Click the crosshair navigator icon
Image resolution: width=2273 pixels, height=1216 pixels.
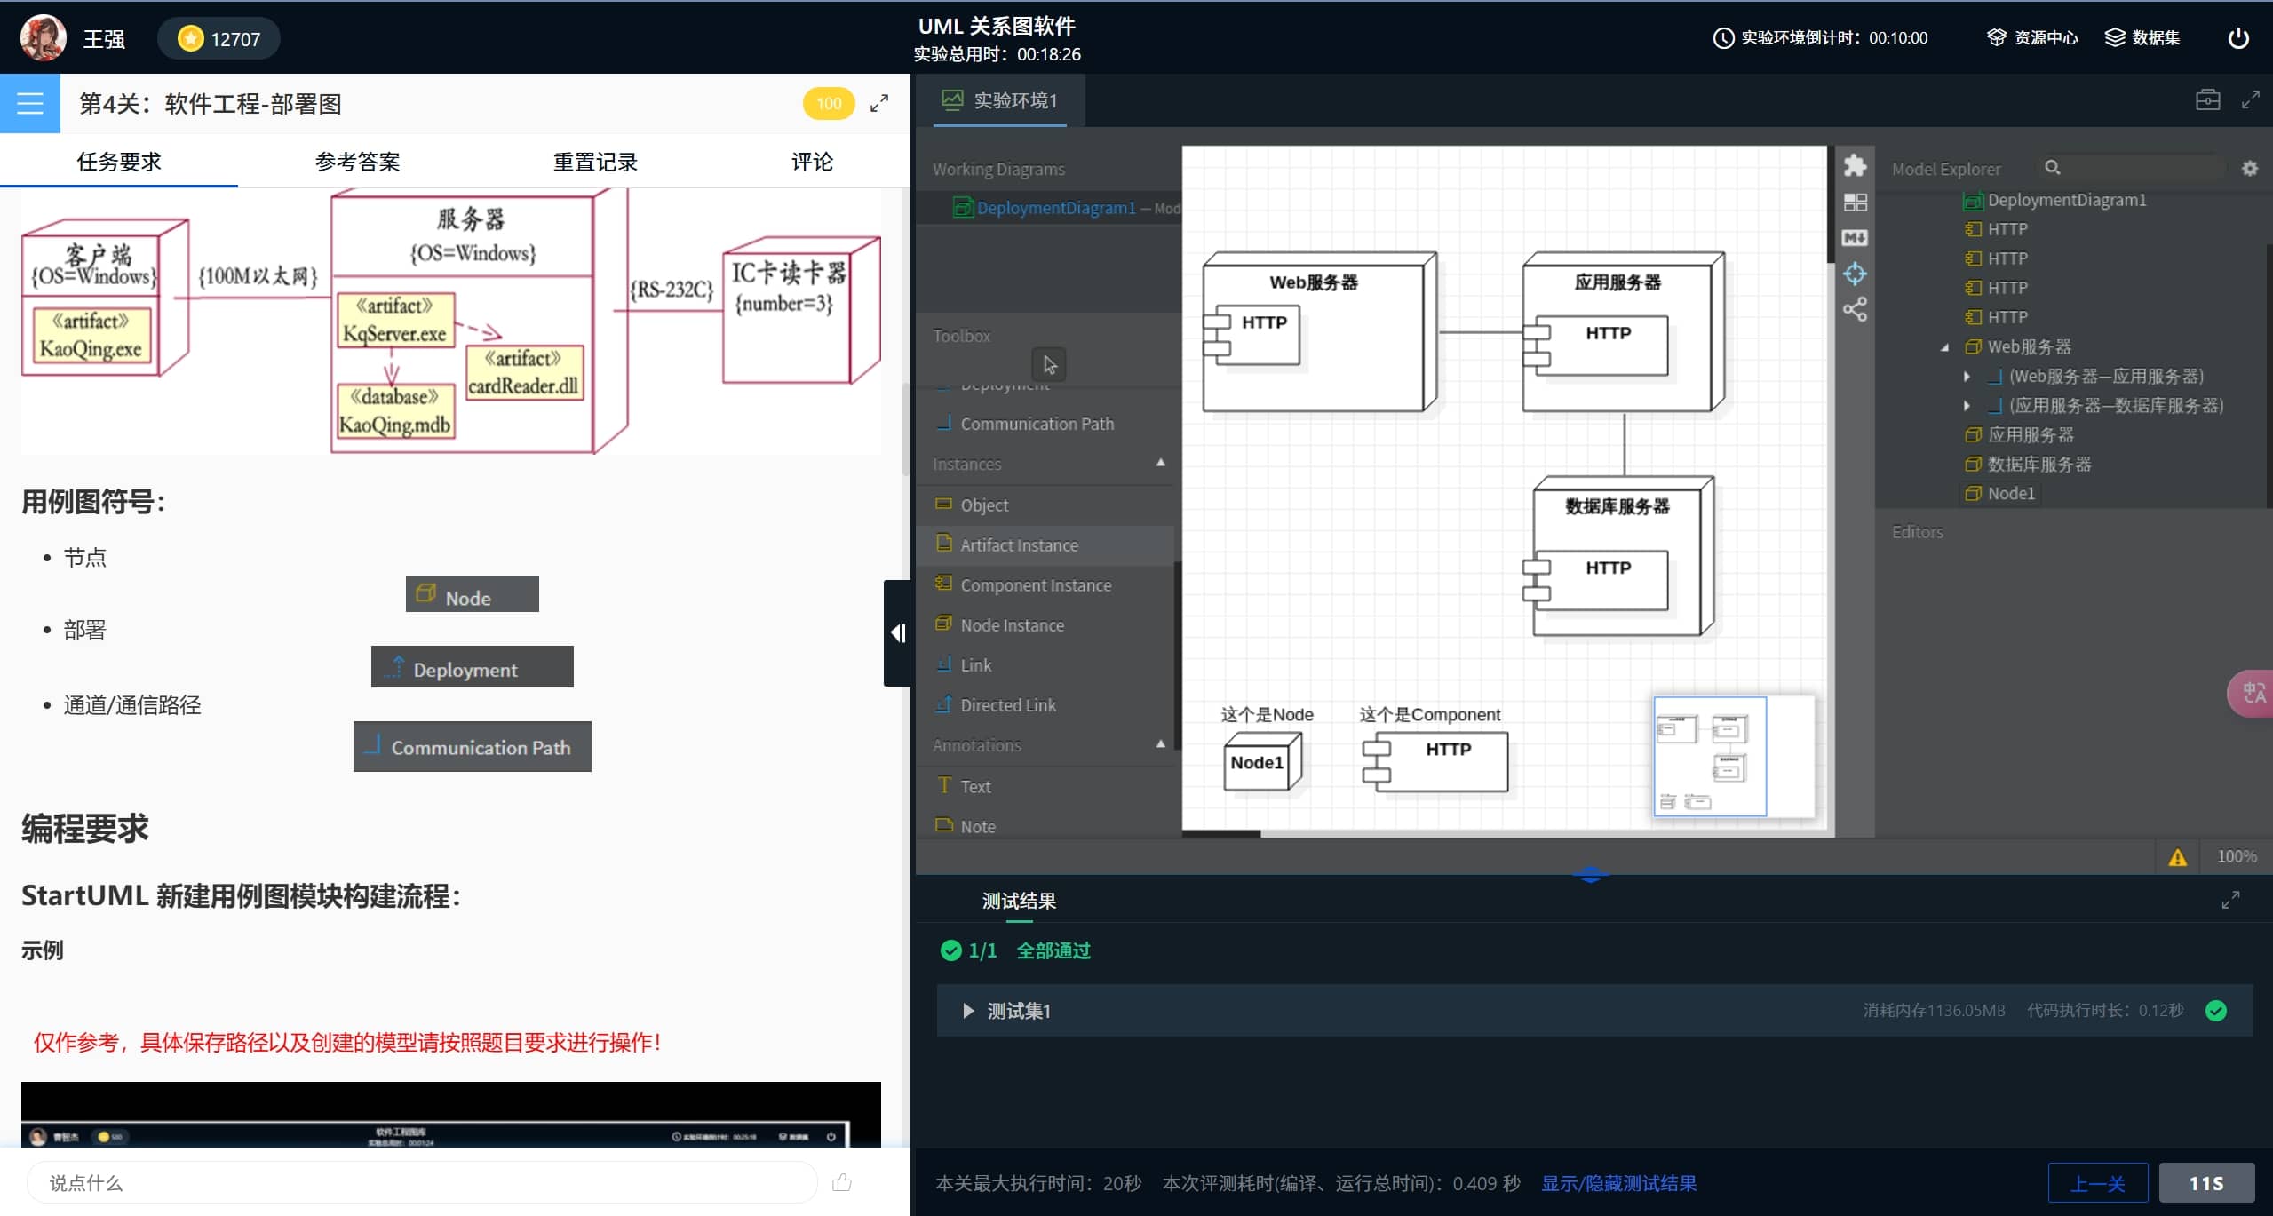1855,274
